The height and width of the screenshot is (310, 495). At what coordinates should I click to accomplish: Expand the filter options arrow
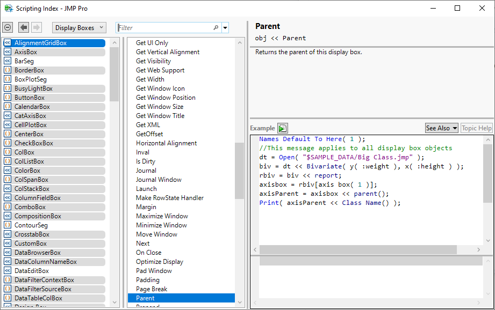(x=225, y=28)
